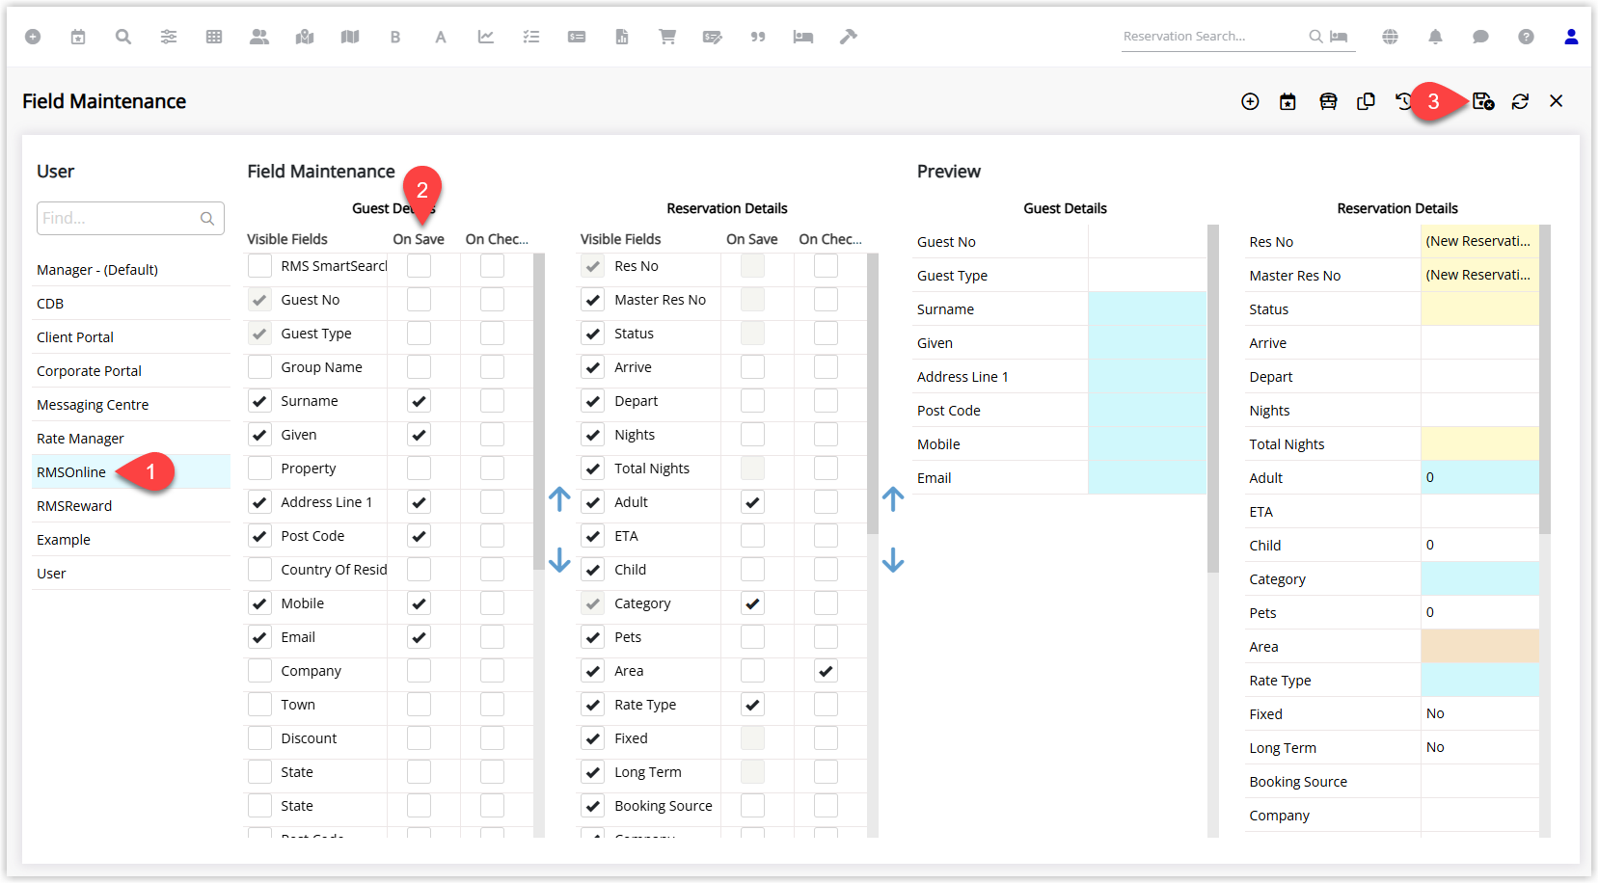Select Corporate Portal user
The height and width of the screenshot is (884, 1599).
[131, 371]
